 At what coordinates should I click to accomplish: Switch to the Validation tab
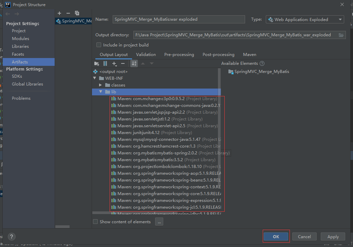146,55
